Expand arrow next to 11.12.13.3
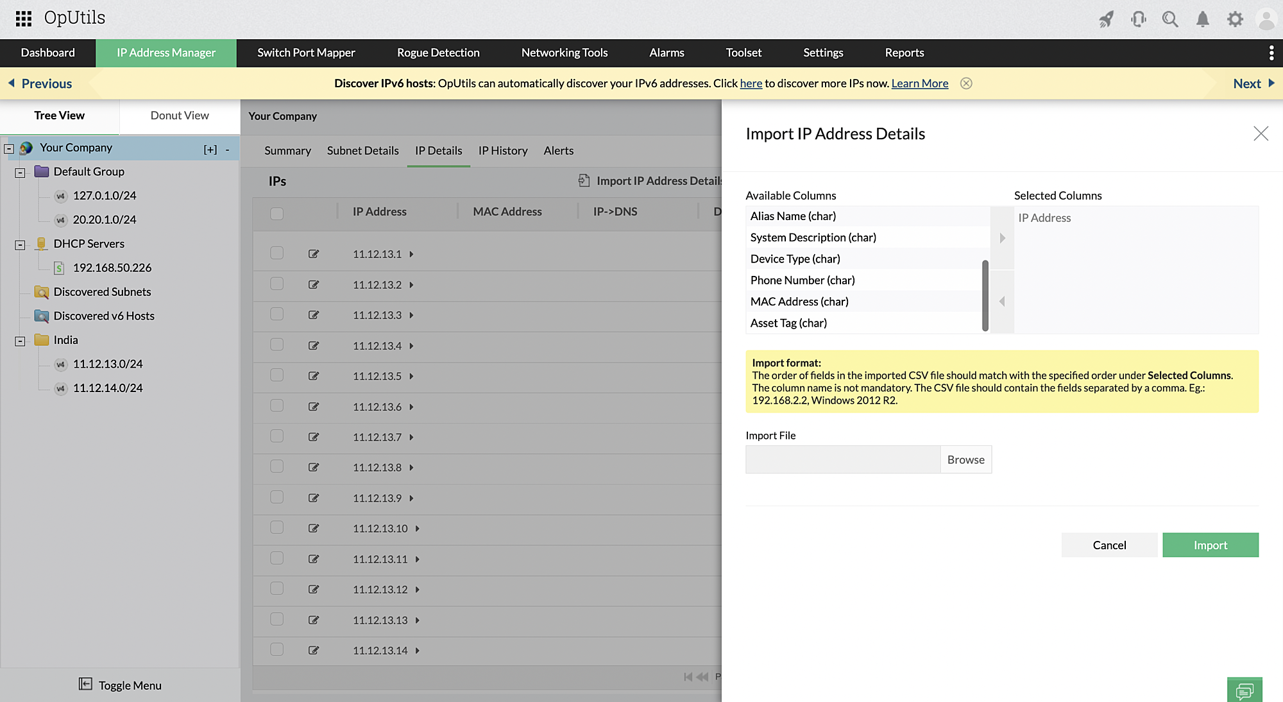Image resolution: width=1283 pixels, height=702 pixels. click(x=411, y=315)
